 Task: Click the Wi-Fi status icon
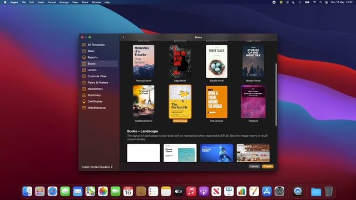314,2
